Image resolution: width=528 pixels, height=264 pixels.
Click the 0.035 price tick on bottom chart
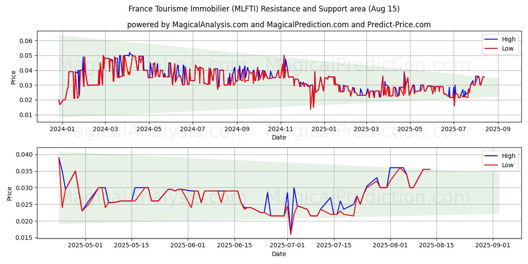point(25,171)
